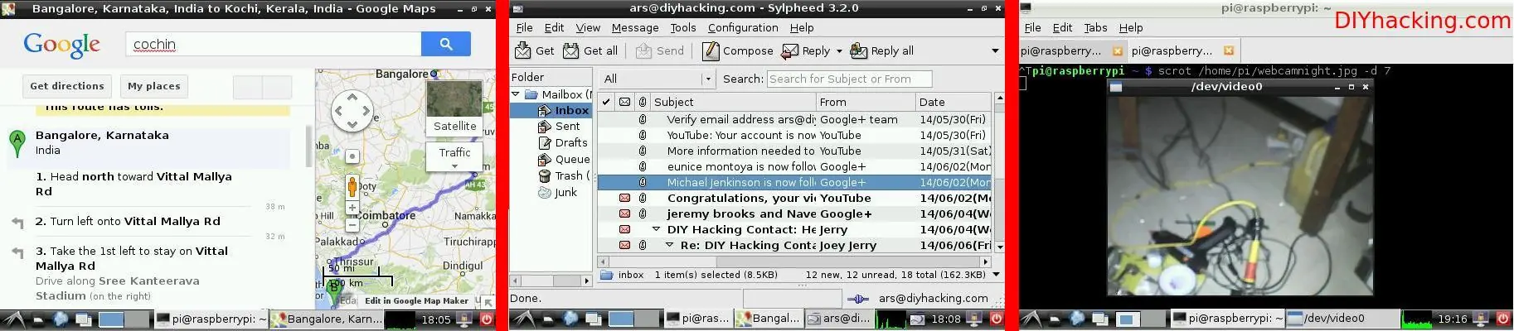This screenshot has height=331, width=1514.
Task: Open the toolbar overflow arrow in Sylpheed
Action: pyautogui.click(x=995, y=51)
